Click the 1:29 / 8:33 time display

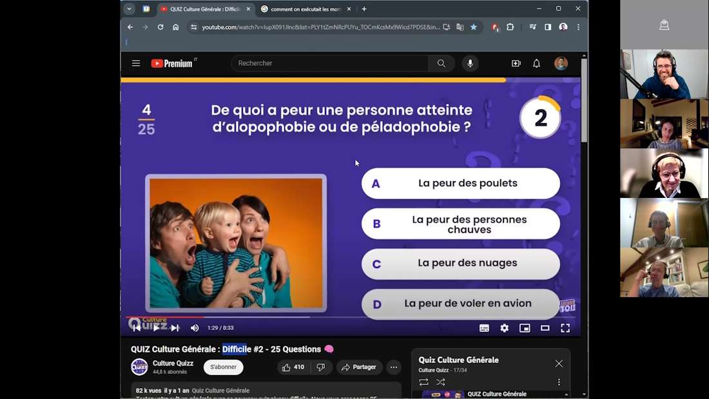coord(220,328)
